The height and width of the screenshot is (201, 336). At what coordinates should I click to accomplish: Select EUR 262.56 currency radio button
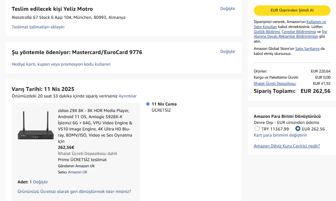pyautogui.click(x=298, y=129)
